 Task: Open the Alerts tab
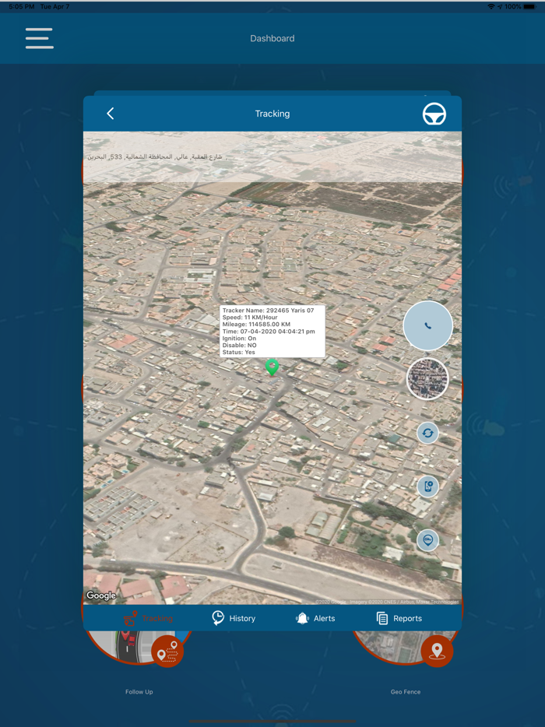click(315, 618)
